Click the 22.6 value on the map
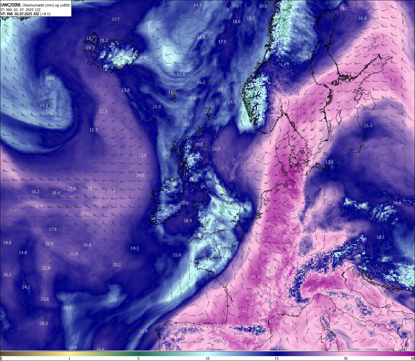Viewport: 415px width, 361px height. (x=45, y=299)
